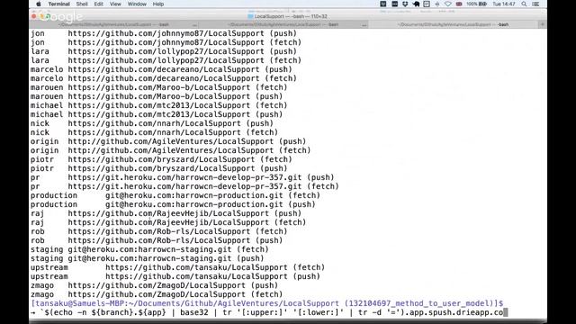Click the upstream tansaku (fetch) line

[178, 267]
